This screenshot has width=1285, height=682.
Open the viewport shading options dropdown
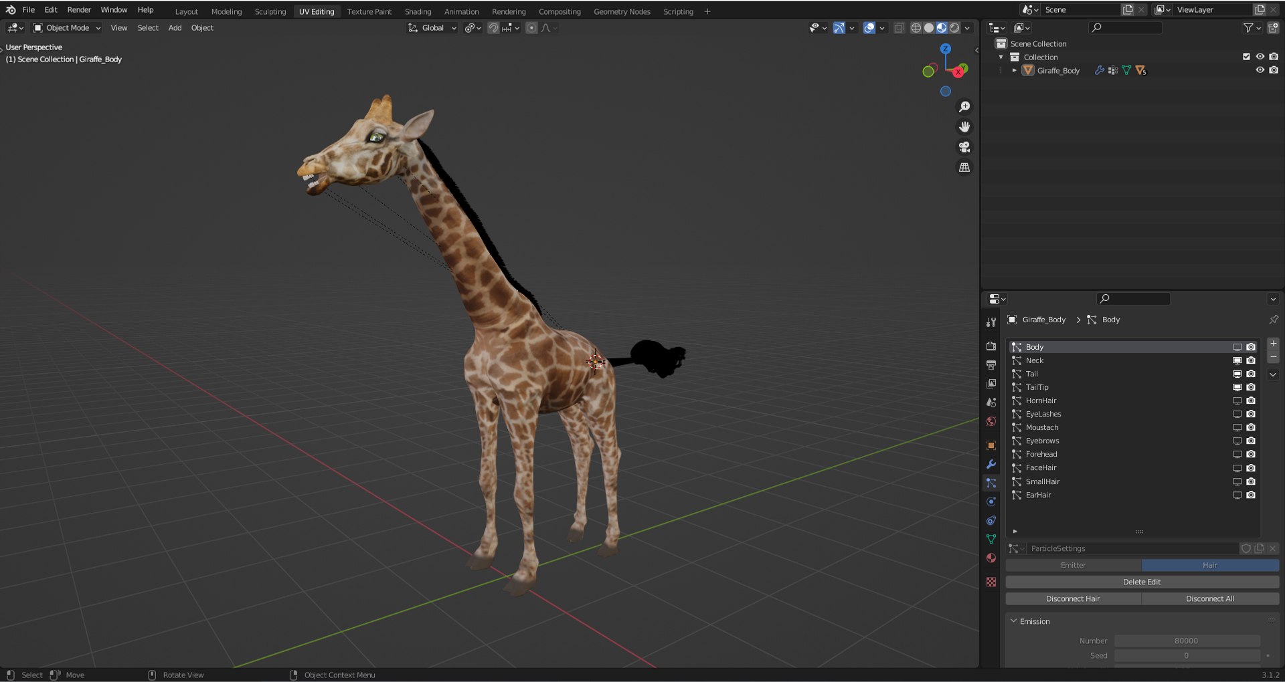coord(968,28)
